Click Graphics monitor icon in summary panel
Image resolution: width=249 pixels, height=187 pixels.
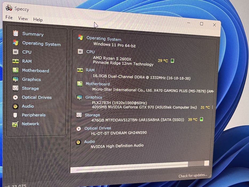pos(80,97)
